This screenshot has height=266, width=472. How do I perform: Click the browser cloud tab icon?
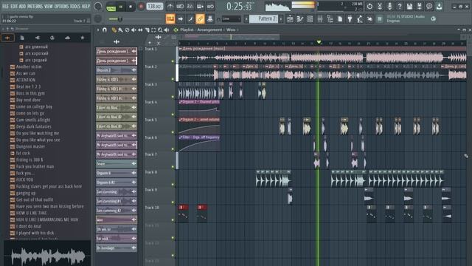67,38
